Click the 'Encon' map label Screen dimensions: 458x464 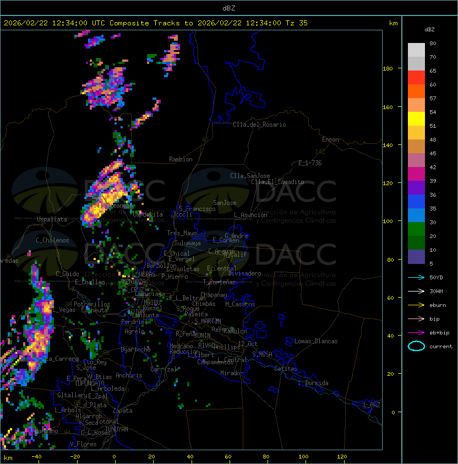coord(330,139)
